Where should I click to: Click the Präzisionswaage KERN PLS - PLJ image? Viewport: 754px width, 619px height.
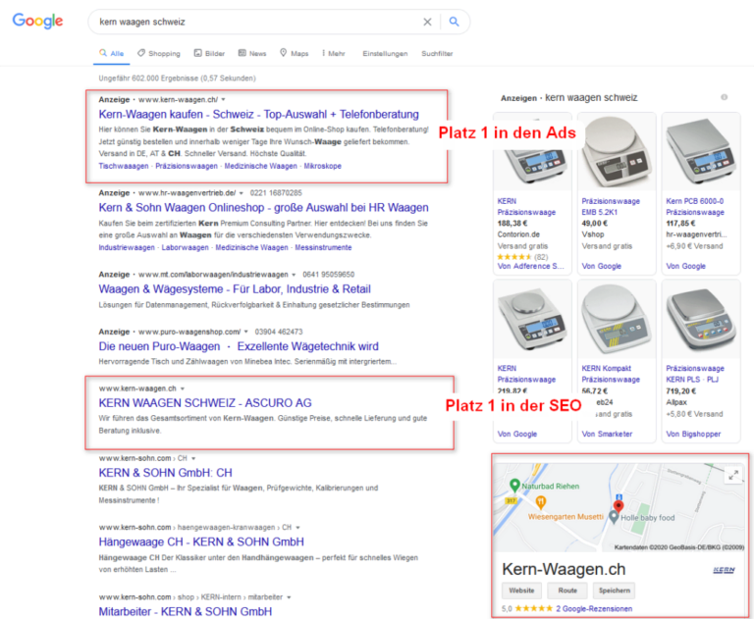701,320
